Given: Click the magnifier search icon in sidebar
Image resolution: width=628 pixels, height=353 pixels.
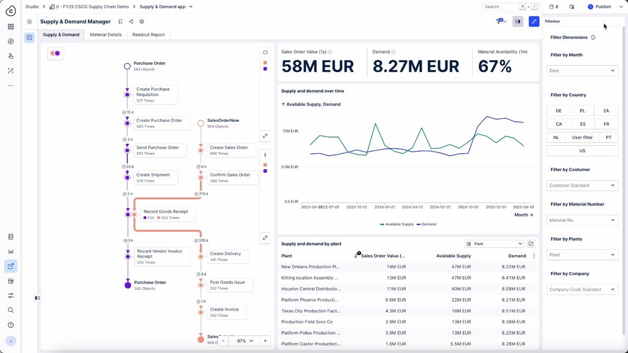Looking at the screenshot, I should [x=10, y=310].
